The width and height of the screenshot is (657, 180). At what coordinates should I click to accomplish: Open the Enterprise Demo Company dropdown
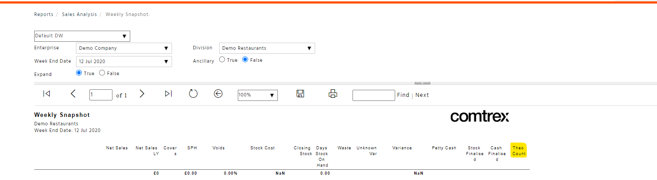point(124,48)
